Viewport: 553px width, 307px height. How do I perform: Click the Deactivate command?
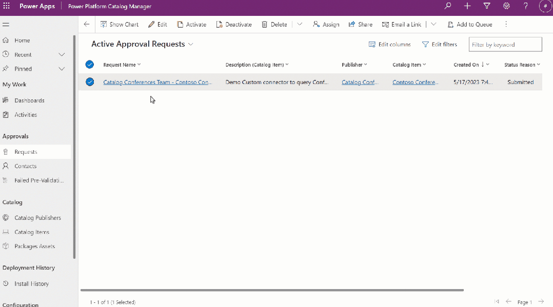(234, 24)
